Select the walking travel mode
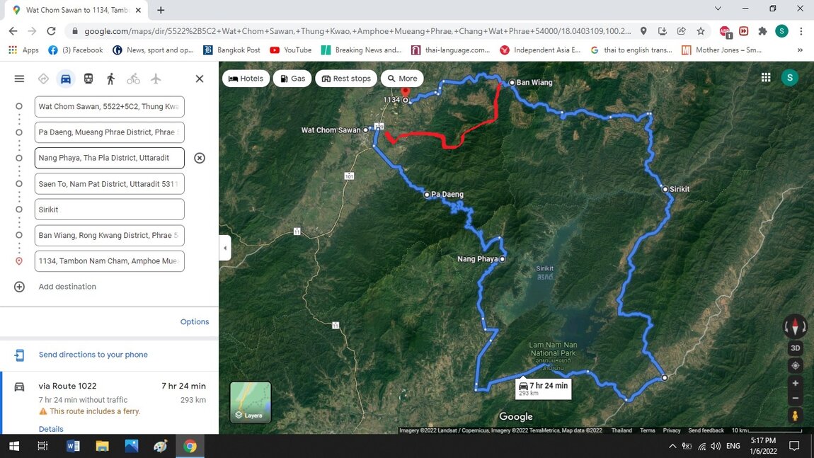 pos(110,79)
